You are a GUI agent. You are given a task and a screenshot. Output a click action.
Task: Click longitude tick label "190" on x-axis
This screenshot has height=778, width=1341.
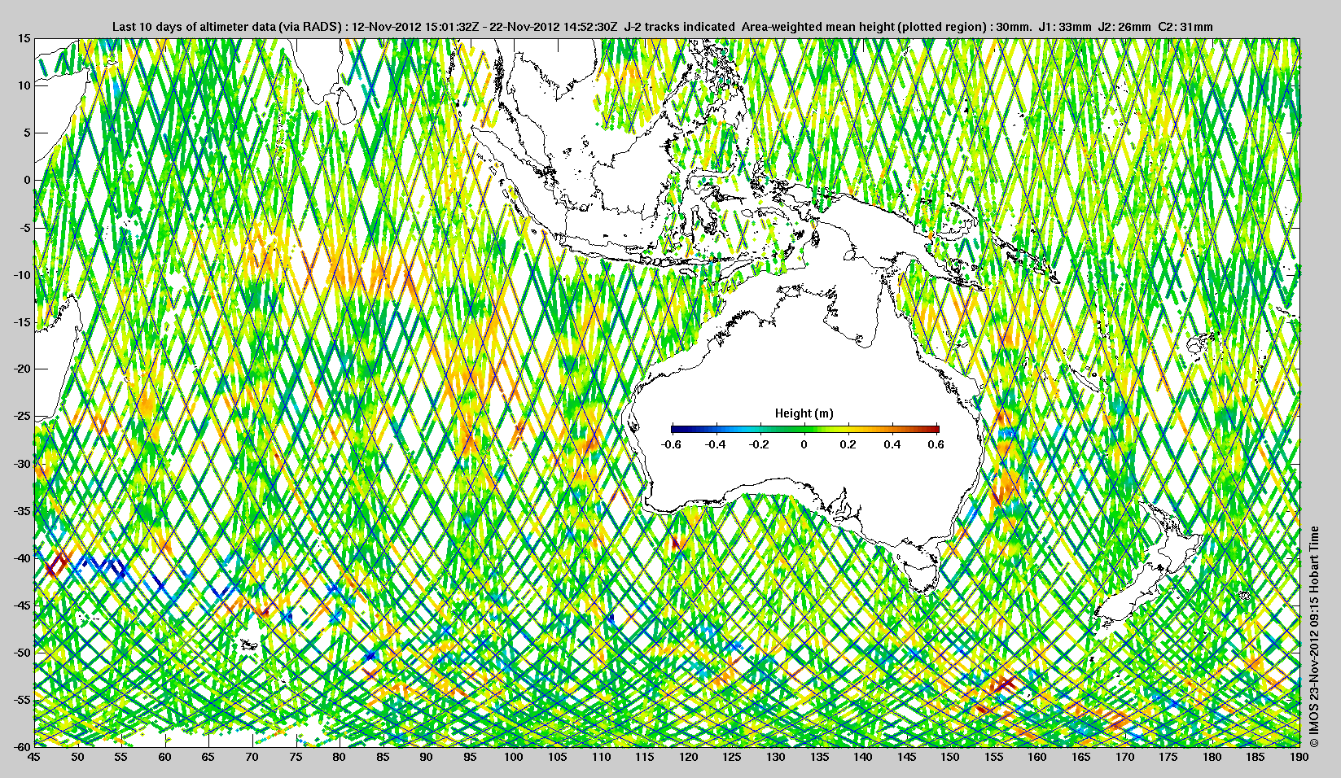point(1299,757)
